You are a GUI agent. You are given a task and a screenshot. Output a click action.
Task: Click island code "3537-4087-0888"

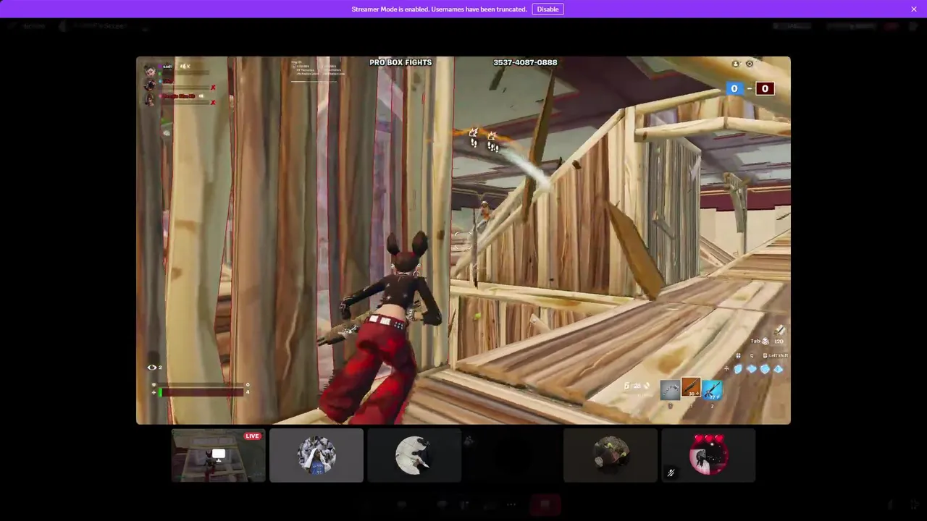pos(525,62)
